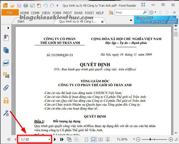Click the Create PDF from scanned documents banner
Image resolution: width=179 pixels, height=144 pixels.
click(x=156, y=20)
